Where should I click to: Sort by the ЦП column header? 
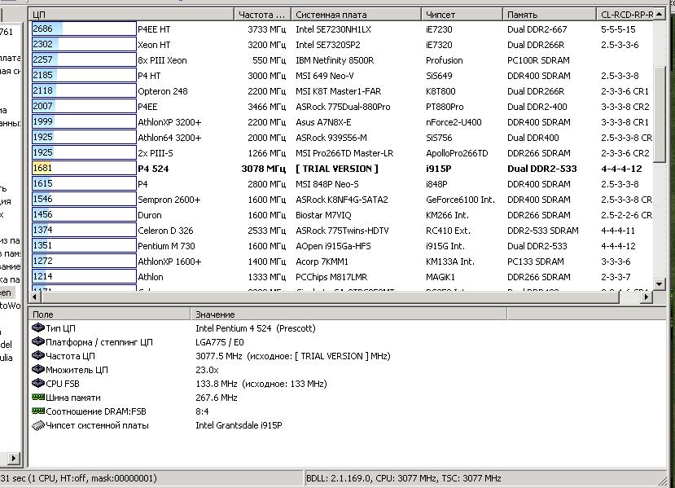(x=130, y=15)
